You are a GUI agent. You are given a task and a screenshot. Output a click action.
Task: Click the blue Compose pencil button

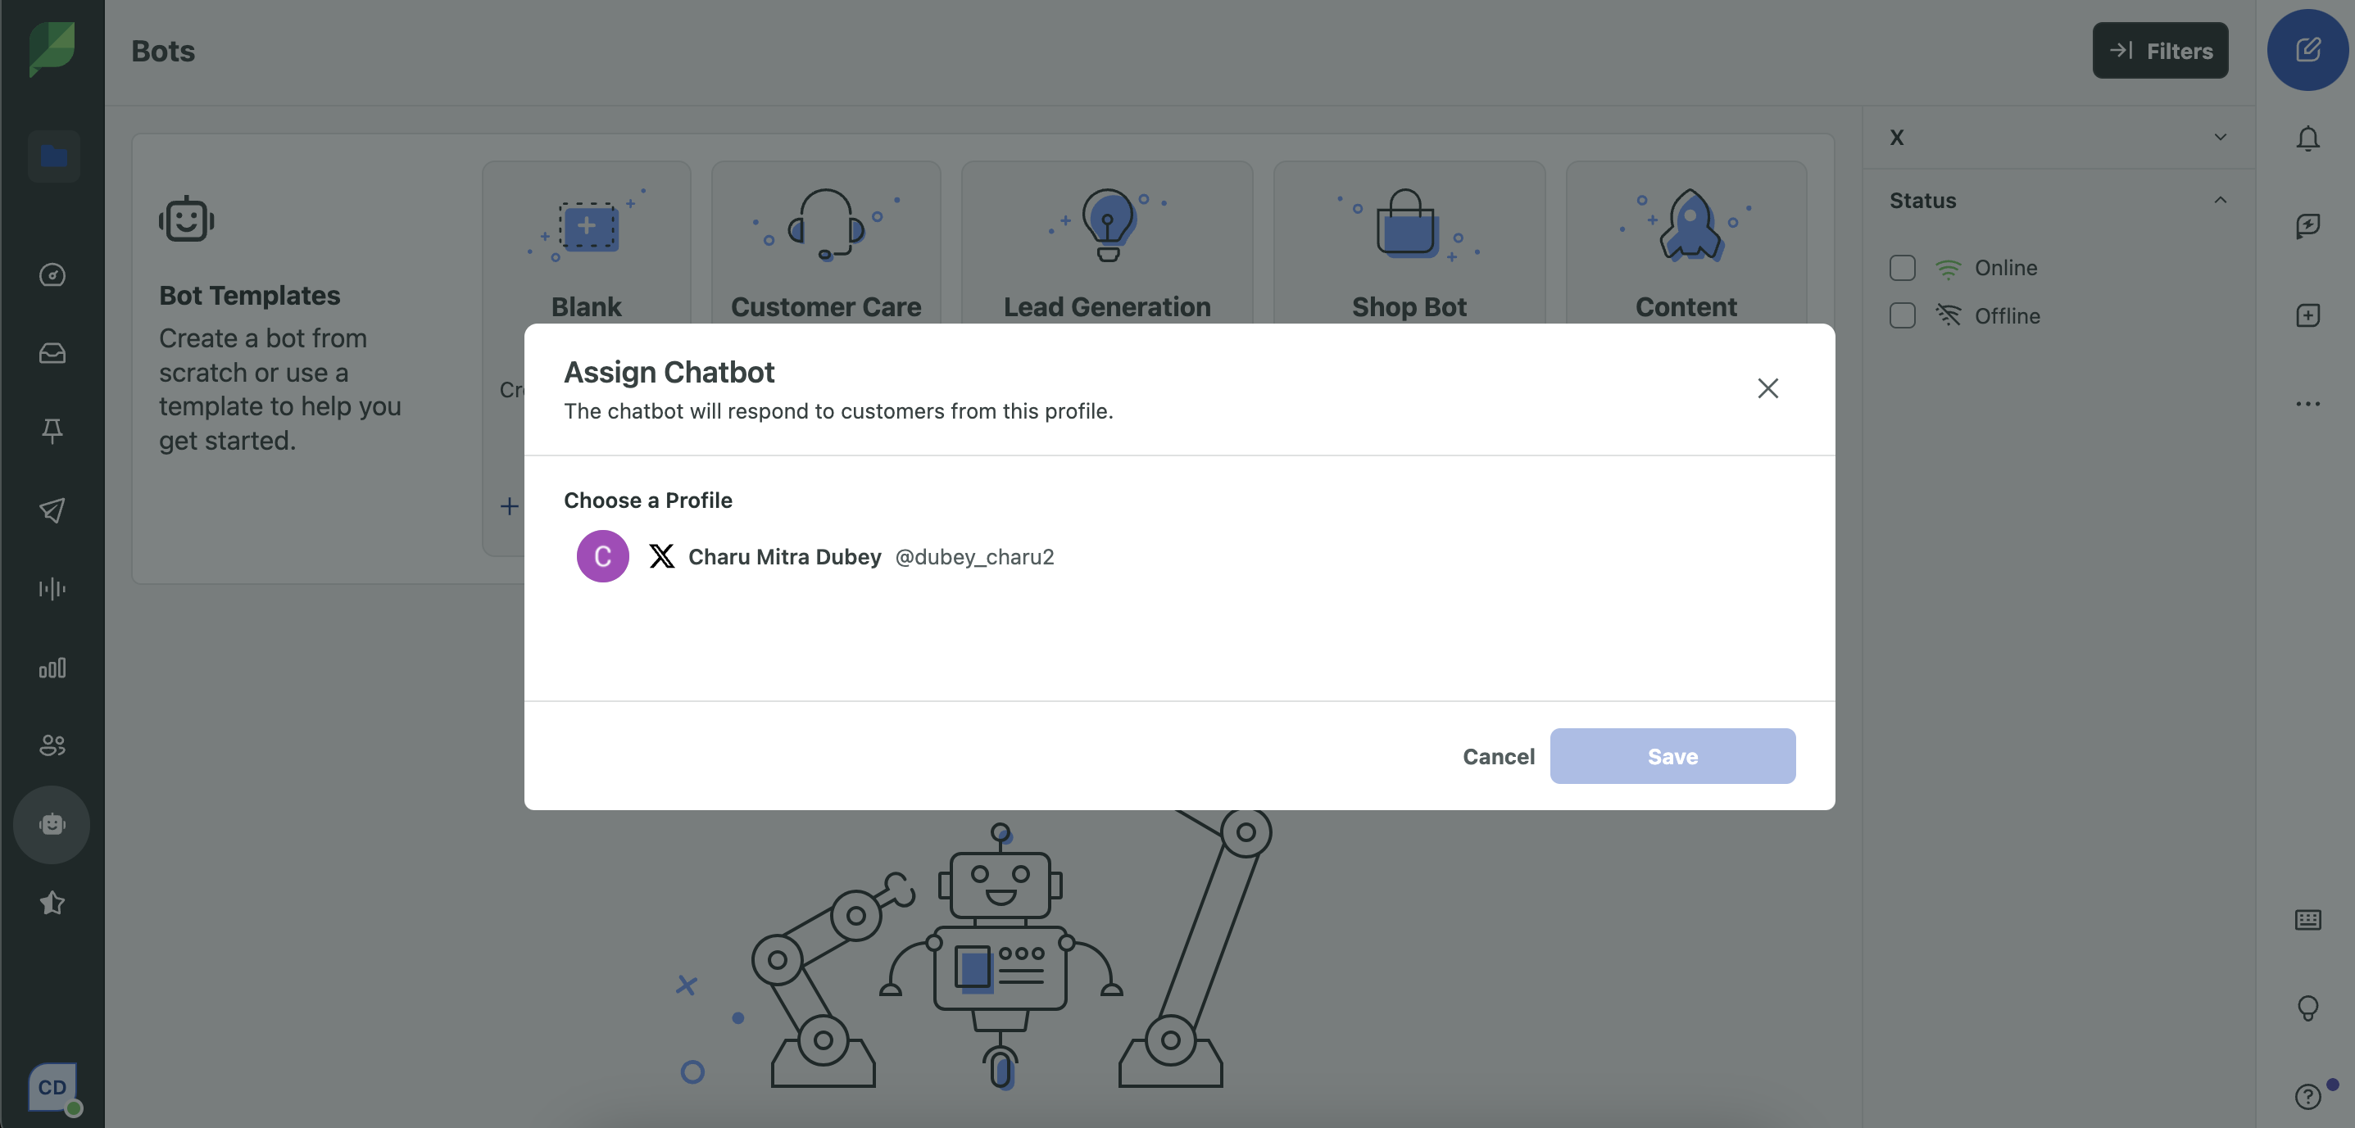tap(2307, 50)
